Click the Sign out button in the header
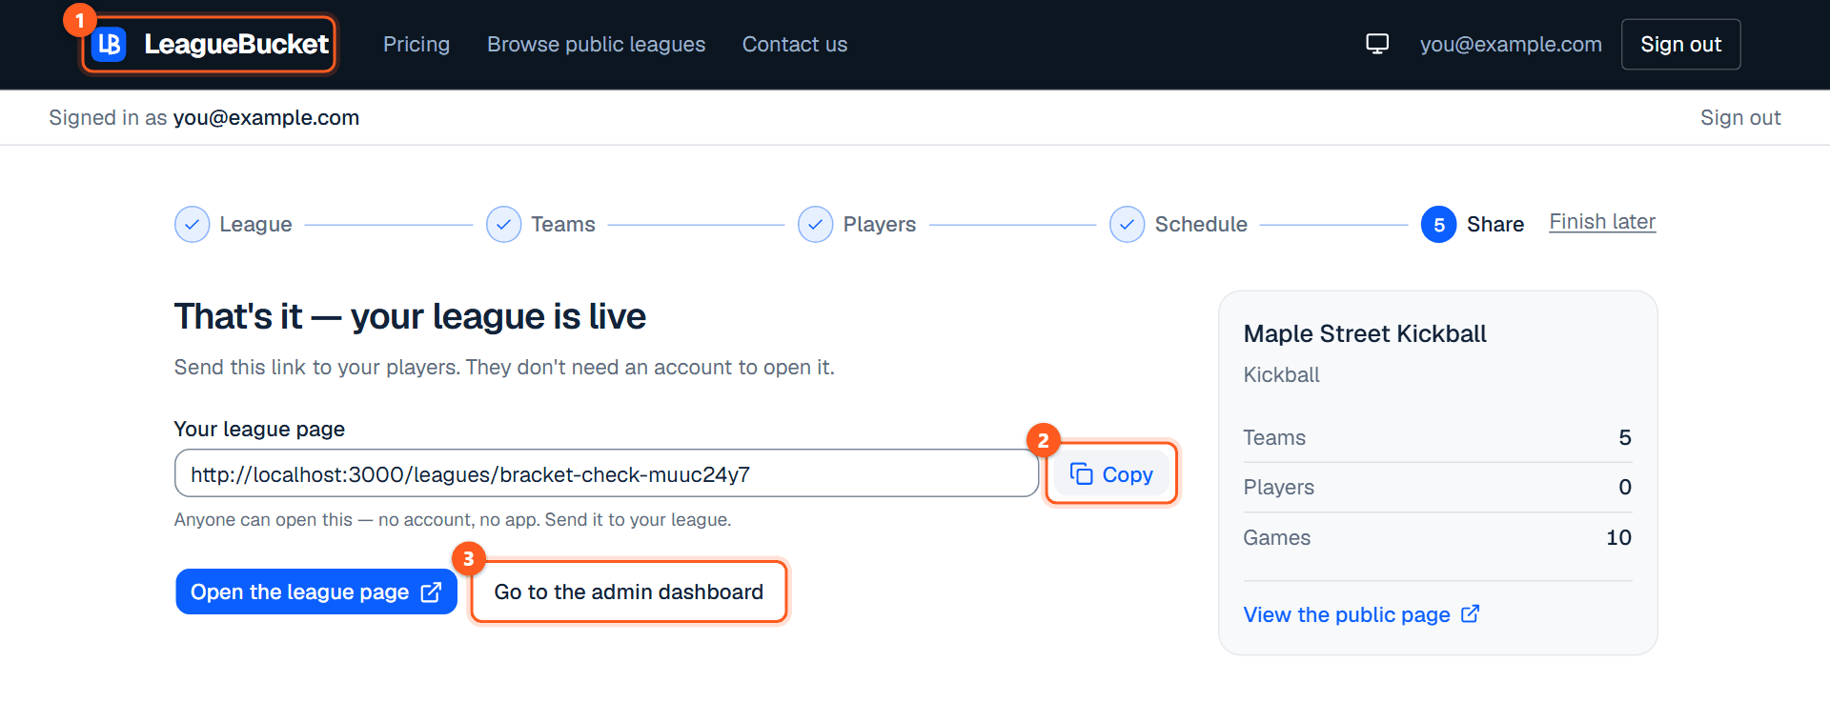 click(1680, 45)
